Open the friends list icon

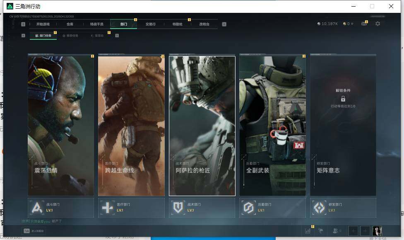[336, 231]
